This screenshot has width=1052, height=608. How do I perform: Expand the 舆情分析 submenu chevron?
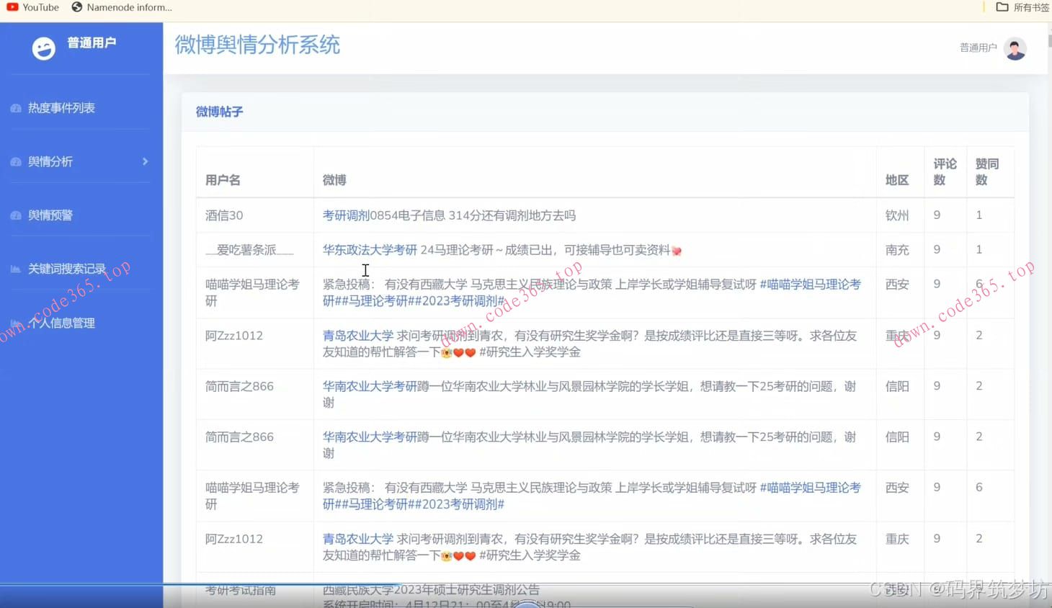(144, 161)
